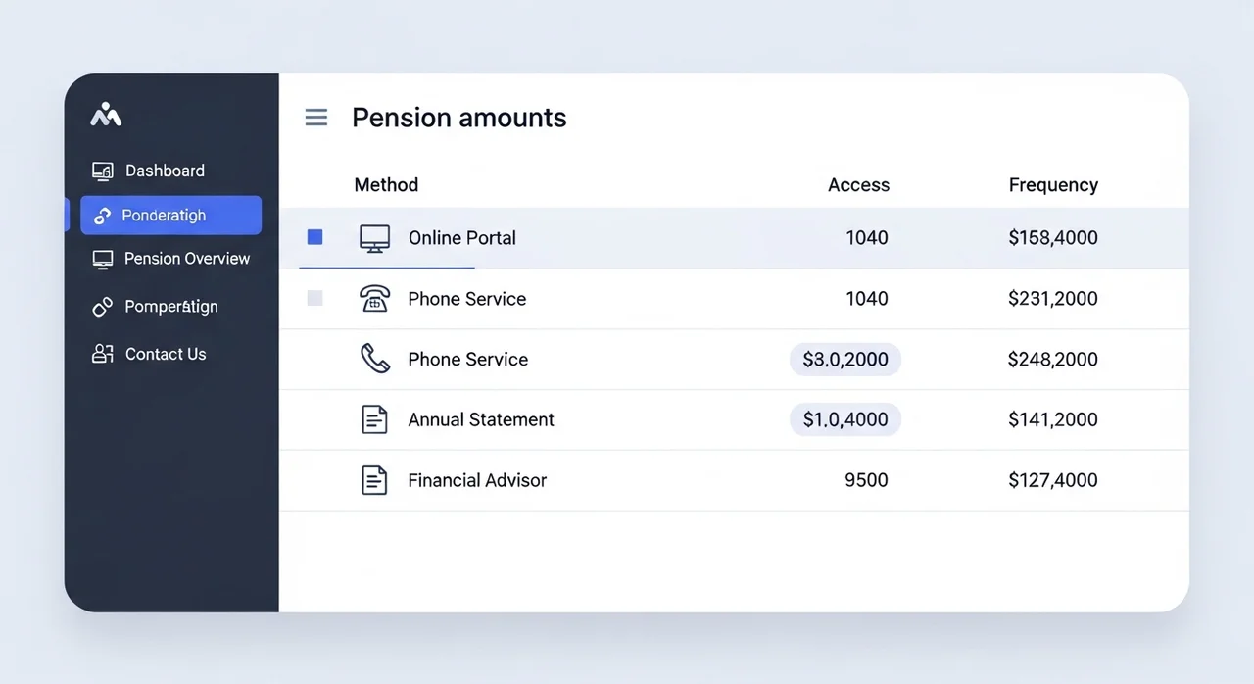Click the Dashboard icon in the sidebar
Viewport: 1254px width, 684px height.
[103, 171]
